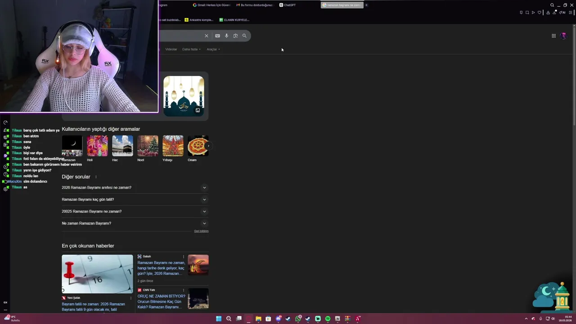The height and width of the screenshot is (324, 576).
Task: Open three-dot menu on Yeni Şafak news item
Action: [131, 298]
